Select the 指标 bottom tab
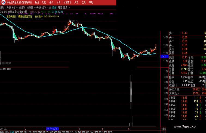The image size is (206, 133). pyautogui.click(x=2, y=132)
